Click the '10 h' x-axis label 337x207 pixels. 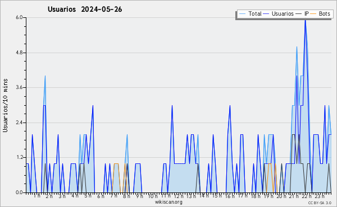[153, 196]
